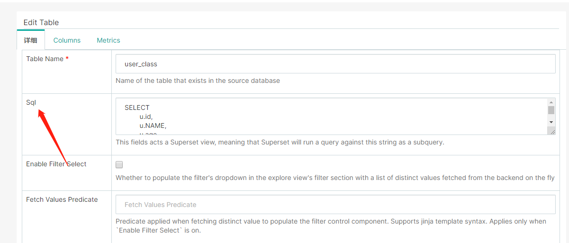Click the Fetch Values Predicate input
This screenshot has width=569, height=243.
pos(335,205)
